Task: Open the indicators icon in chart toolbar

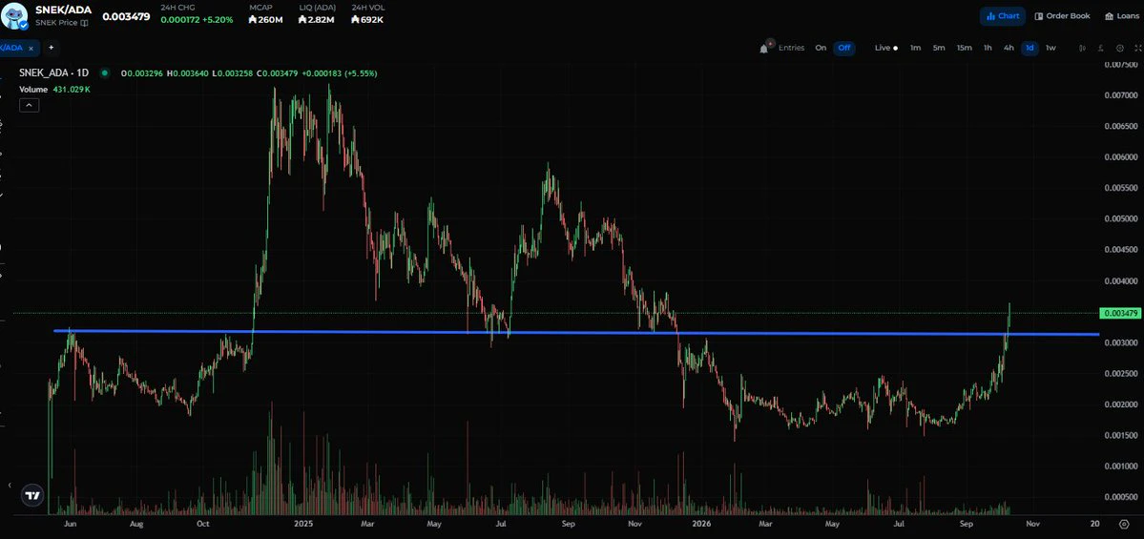Action: [x=1100, y=48]
